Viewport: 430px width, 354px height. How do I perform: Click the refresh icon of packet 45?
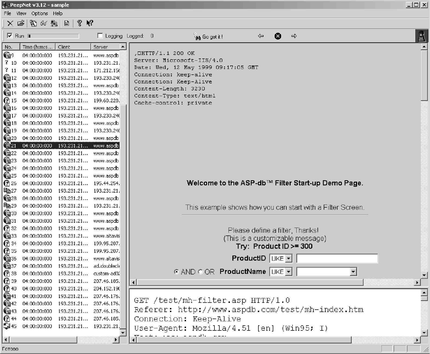[7, 326]
